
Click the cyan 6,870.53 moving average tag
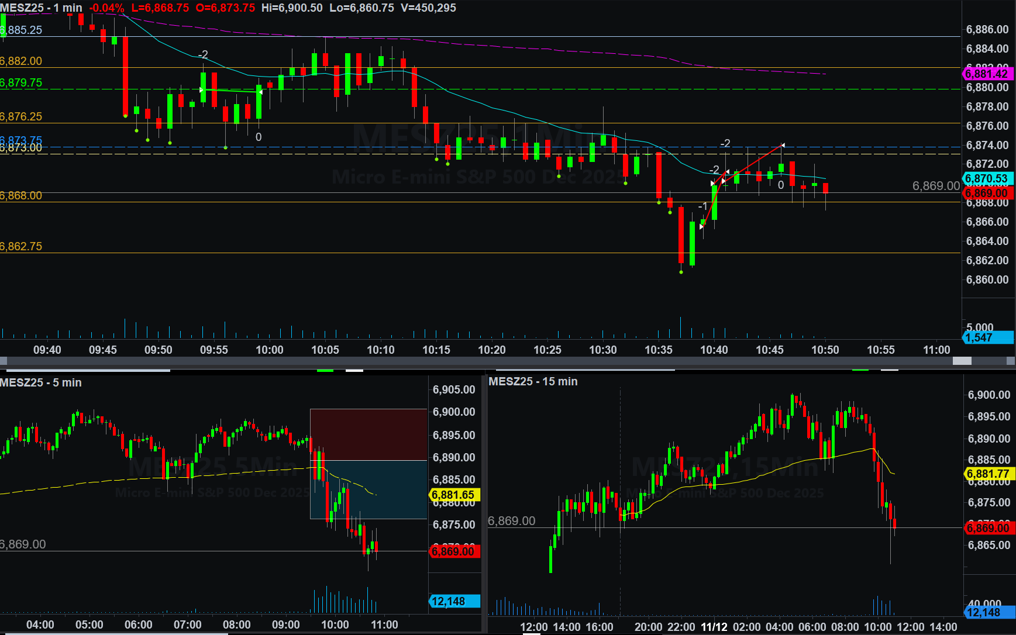pos(987,178)
